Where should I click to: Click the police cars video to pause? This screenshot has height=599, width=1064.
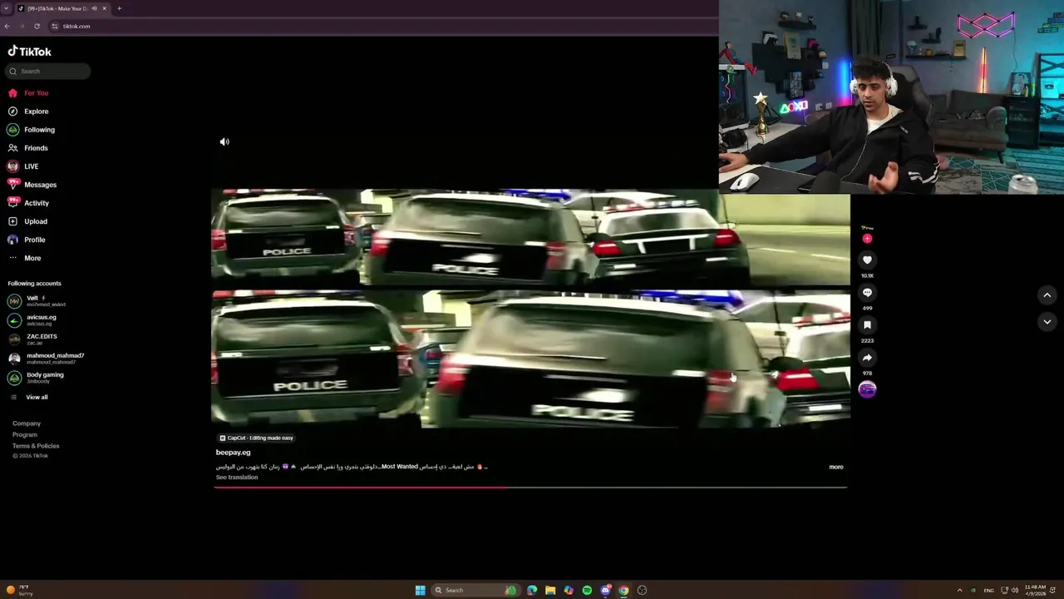point(530,308)
